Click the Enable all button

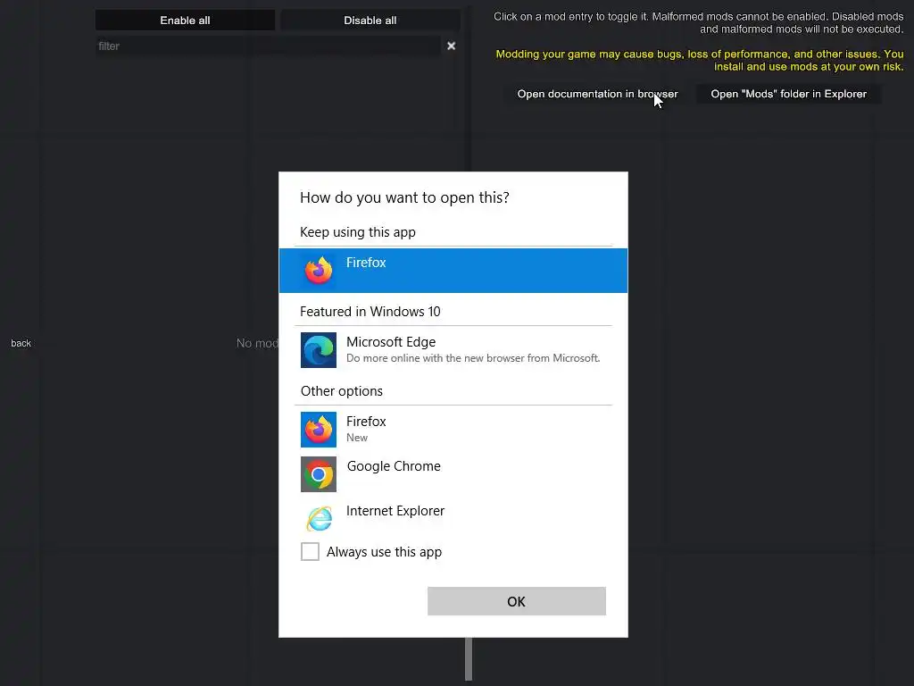pos(185,21)
